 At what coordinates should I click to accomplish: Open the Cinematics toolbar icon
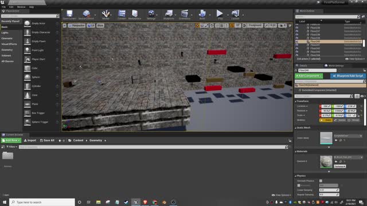point(185,15)
